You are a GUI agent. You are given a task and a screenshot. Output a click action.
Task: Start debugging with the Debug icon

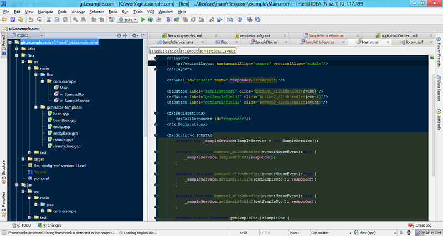(151, 19)
